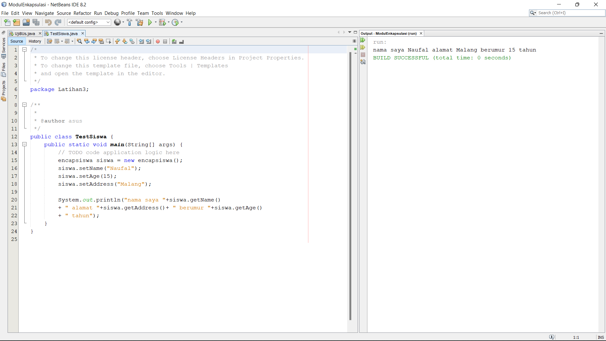Screen dimensions: 606x341
Task: Click the Find Selection magnifier icon
Action: point(80,41)
